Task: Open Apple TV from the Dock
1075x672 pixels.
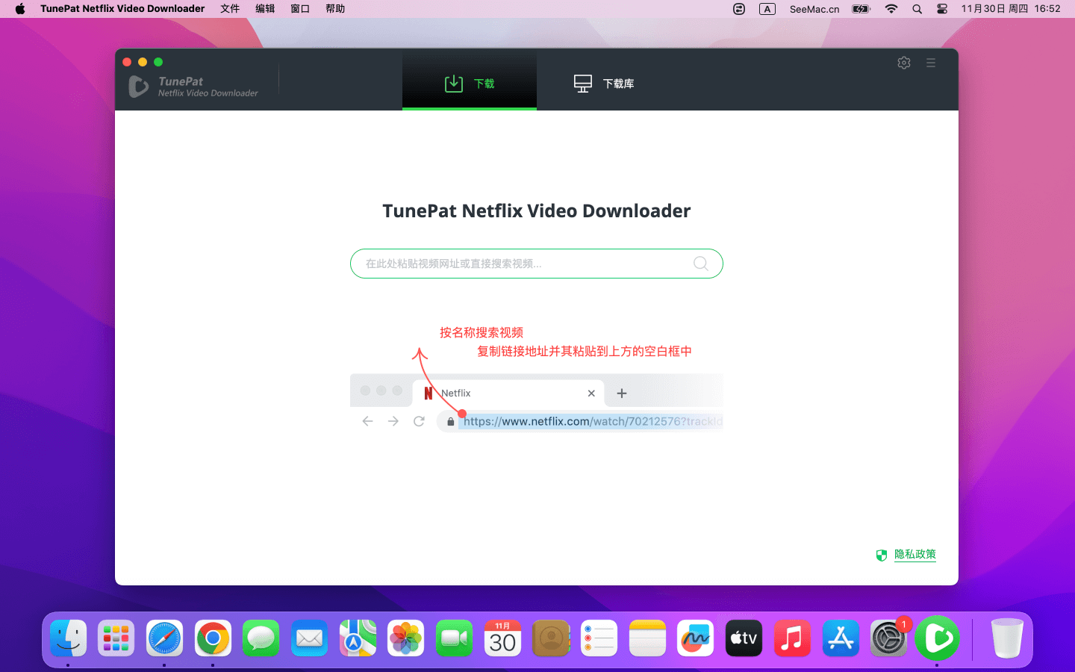Action: pos(744,638)
